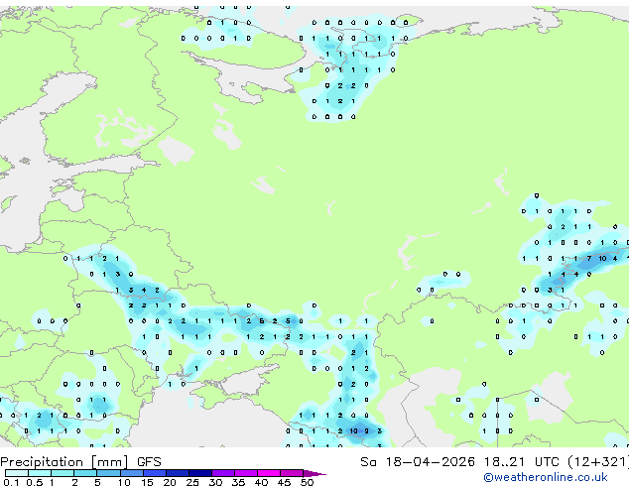
Task: Click the '35' legend scale label
Action: (238, 482)
